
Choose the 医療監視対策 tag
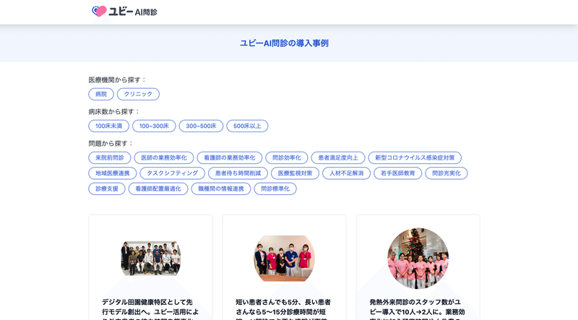coord(296,173)
